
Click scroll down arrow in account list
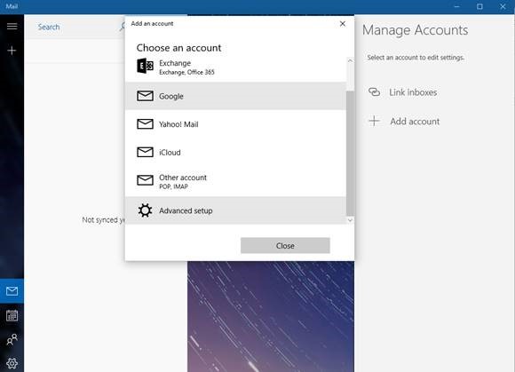350,220
